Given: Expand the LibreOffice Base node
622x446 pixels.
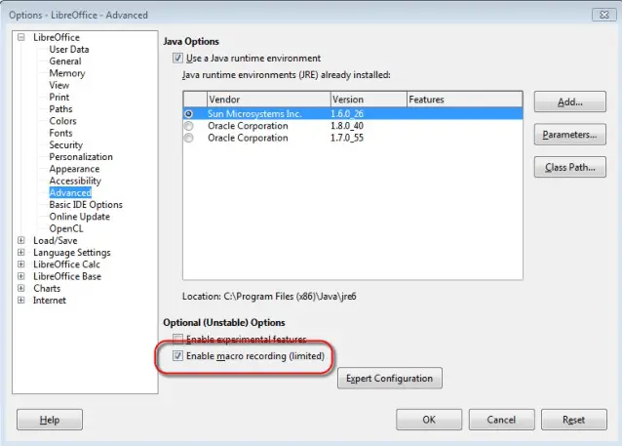Looking at the screenshot, I should pos(21,276).
